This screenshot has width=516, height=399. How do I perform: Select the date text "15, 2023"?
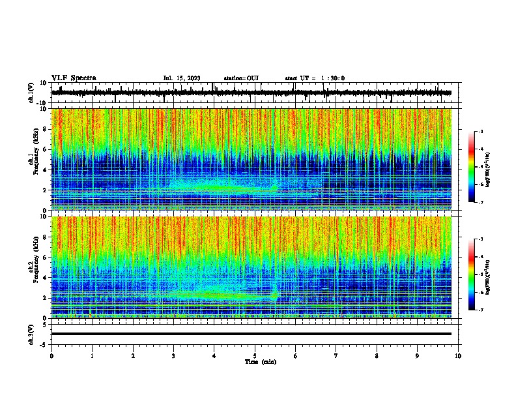tap(188, 78)
